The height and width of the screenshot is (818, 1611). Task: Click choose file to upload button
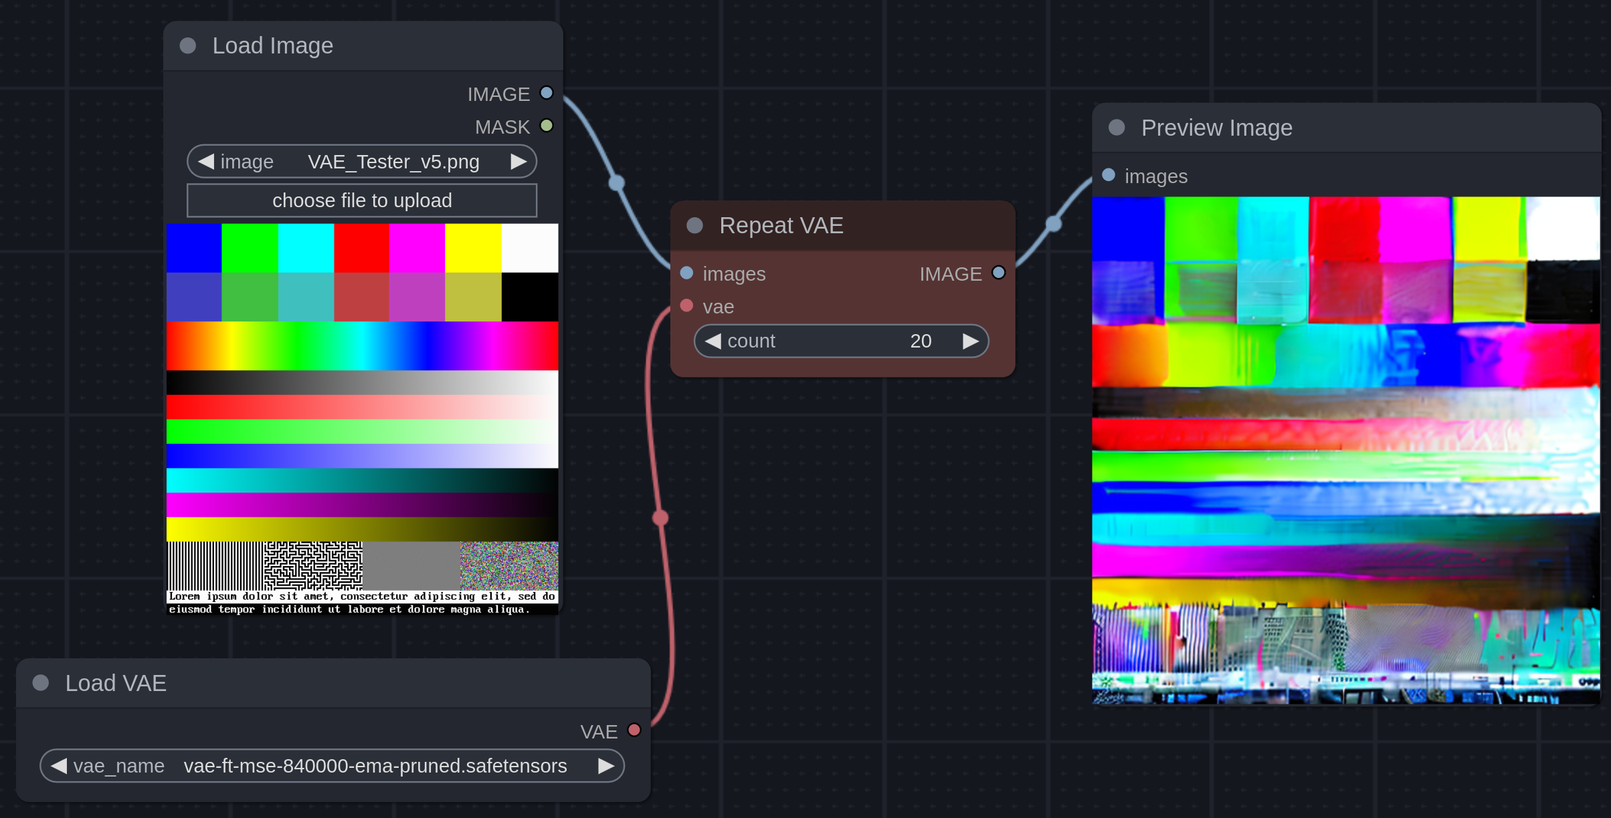(362, 200)
